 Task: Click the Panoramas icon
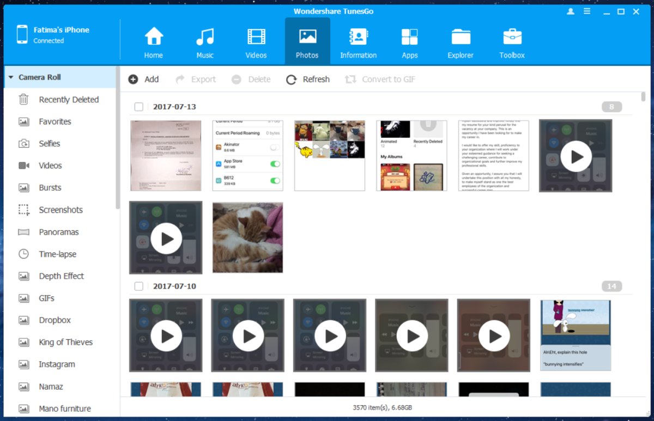tap(23, 232)
